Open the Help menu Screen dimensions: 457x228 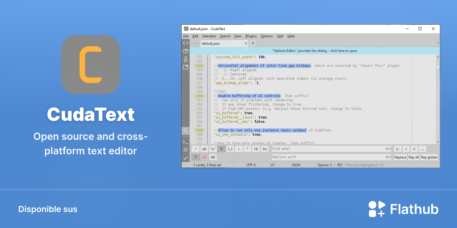pos(291,36)
